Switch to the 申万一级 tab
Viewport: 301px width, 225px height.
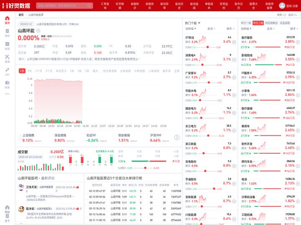pyautogui.click(x=246, y=23)
